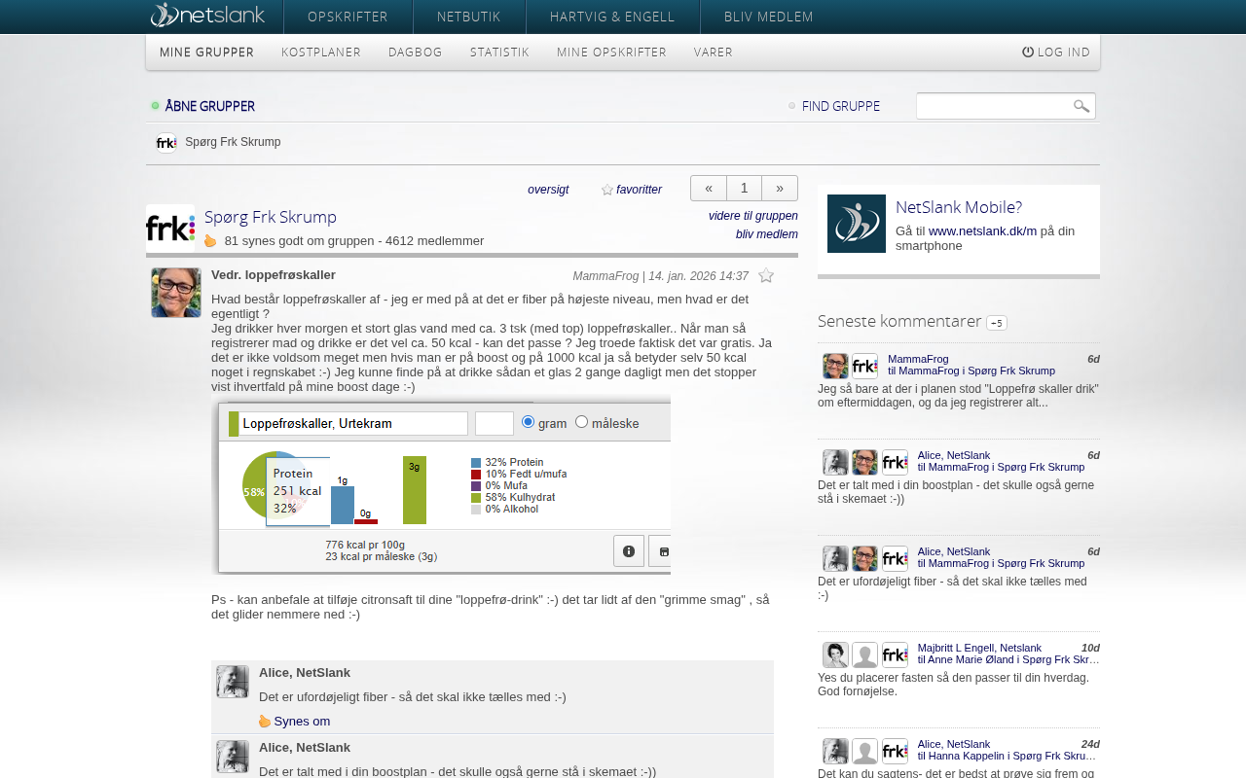Click the Frk Skrump group logo
Viewport: 1246px width, 778px height.
coord(170,229)
